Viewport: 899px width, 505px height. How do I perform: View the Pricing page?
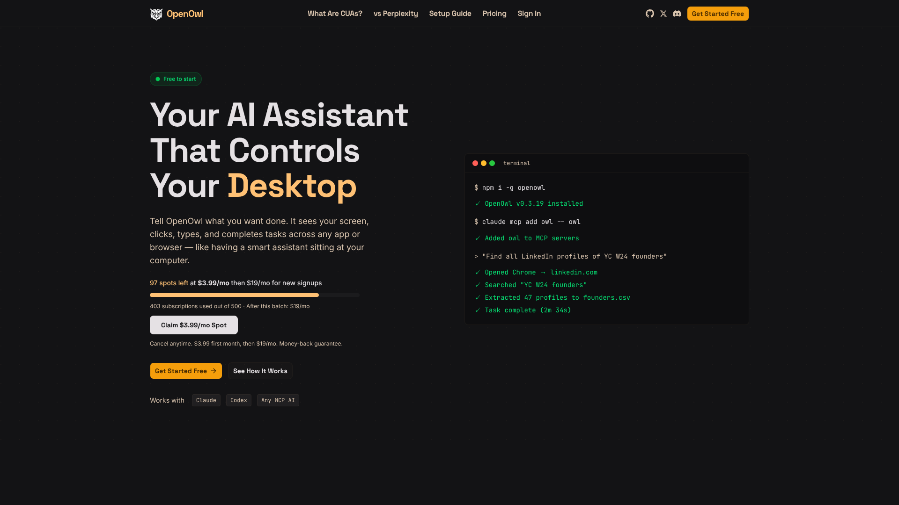(494, 14)
